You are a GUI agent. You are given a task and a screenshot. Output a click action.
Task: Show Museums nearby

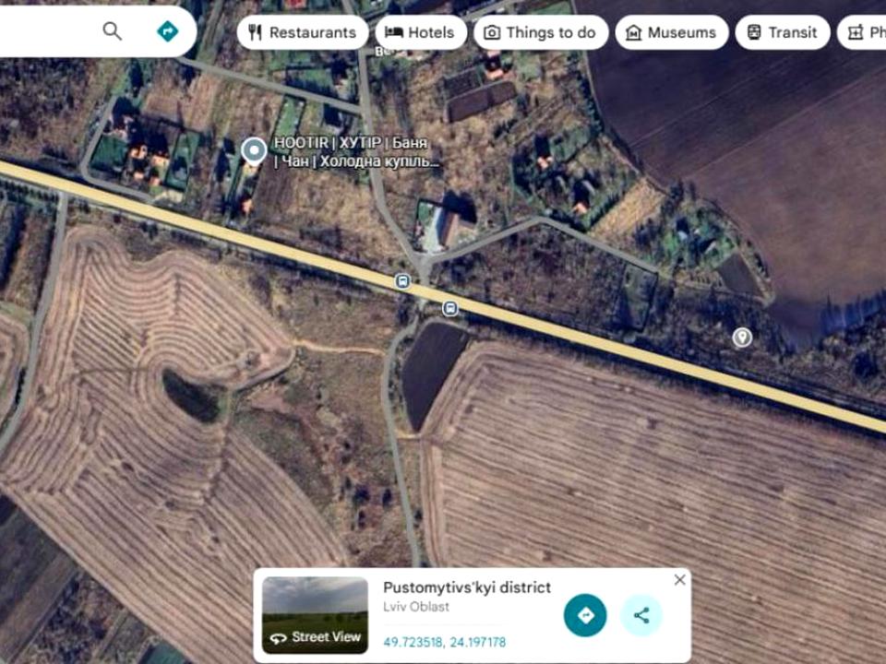coord(671,32)
